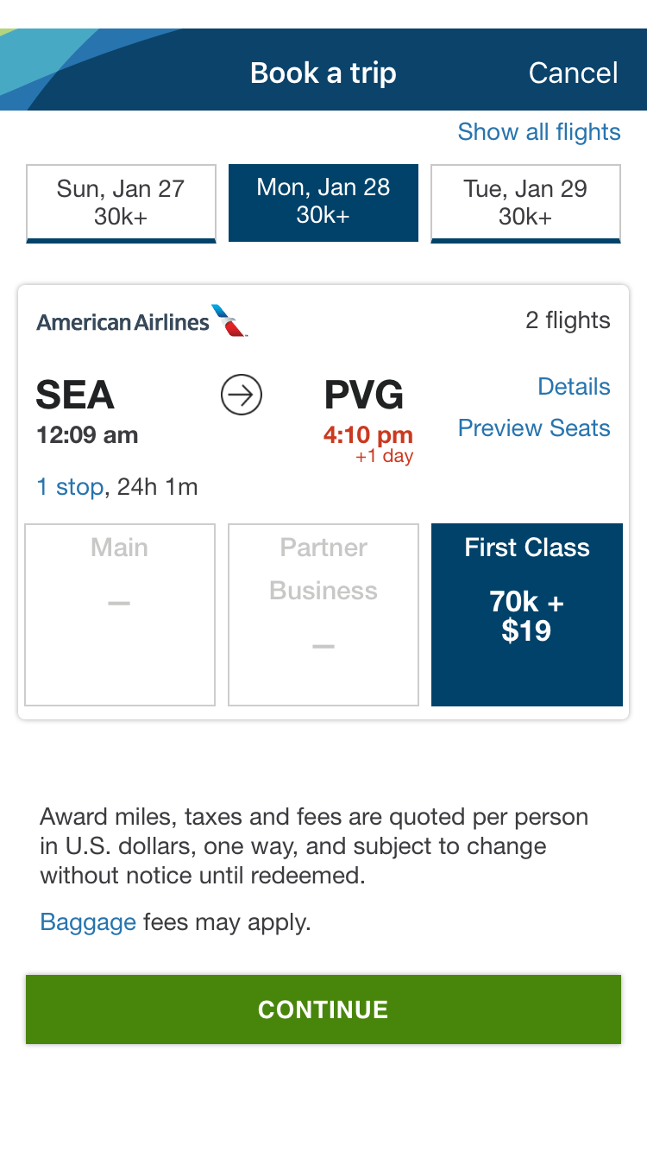647x1152 pixels.
Task: Tap the 2 flights label
Action: click(568, 320)
